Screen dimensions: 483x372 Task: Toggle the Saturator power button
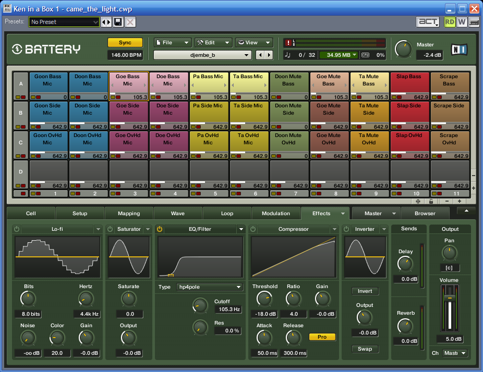click(110, 229)
